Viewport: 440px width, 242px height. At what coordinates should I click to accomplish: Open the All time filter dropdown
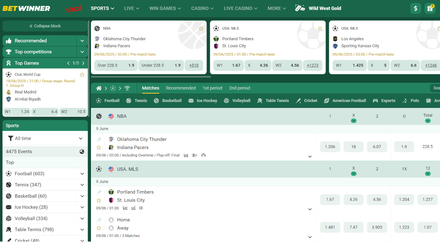(45, 139)
